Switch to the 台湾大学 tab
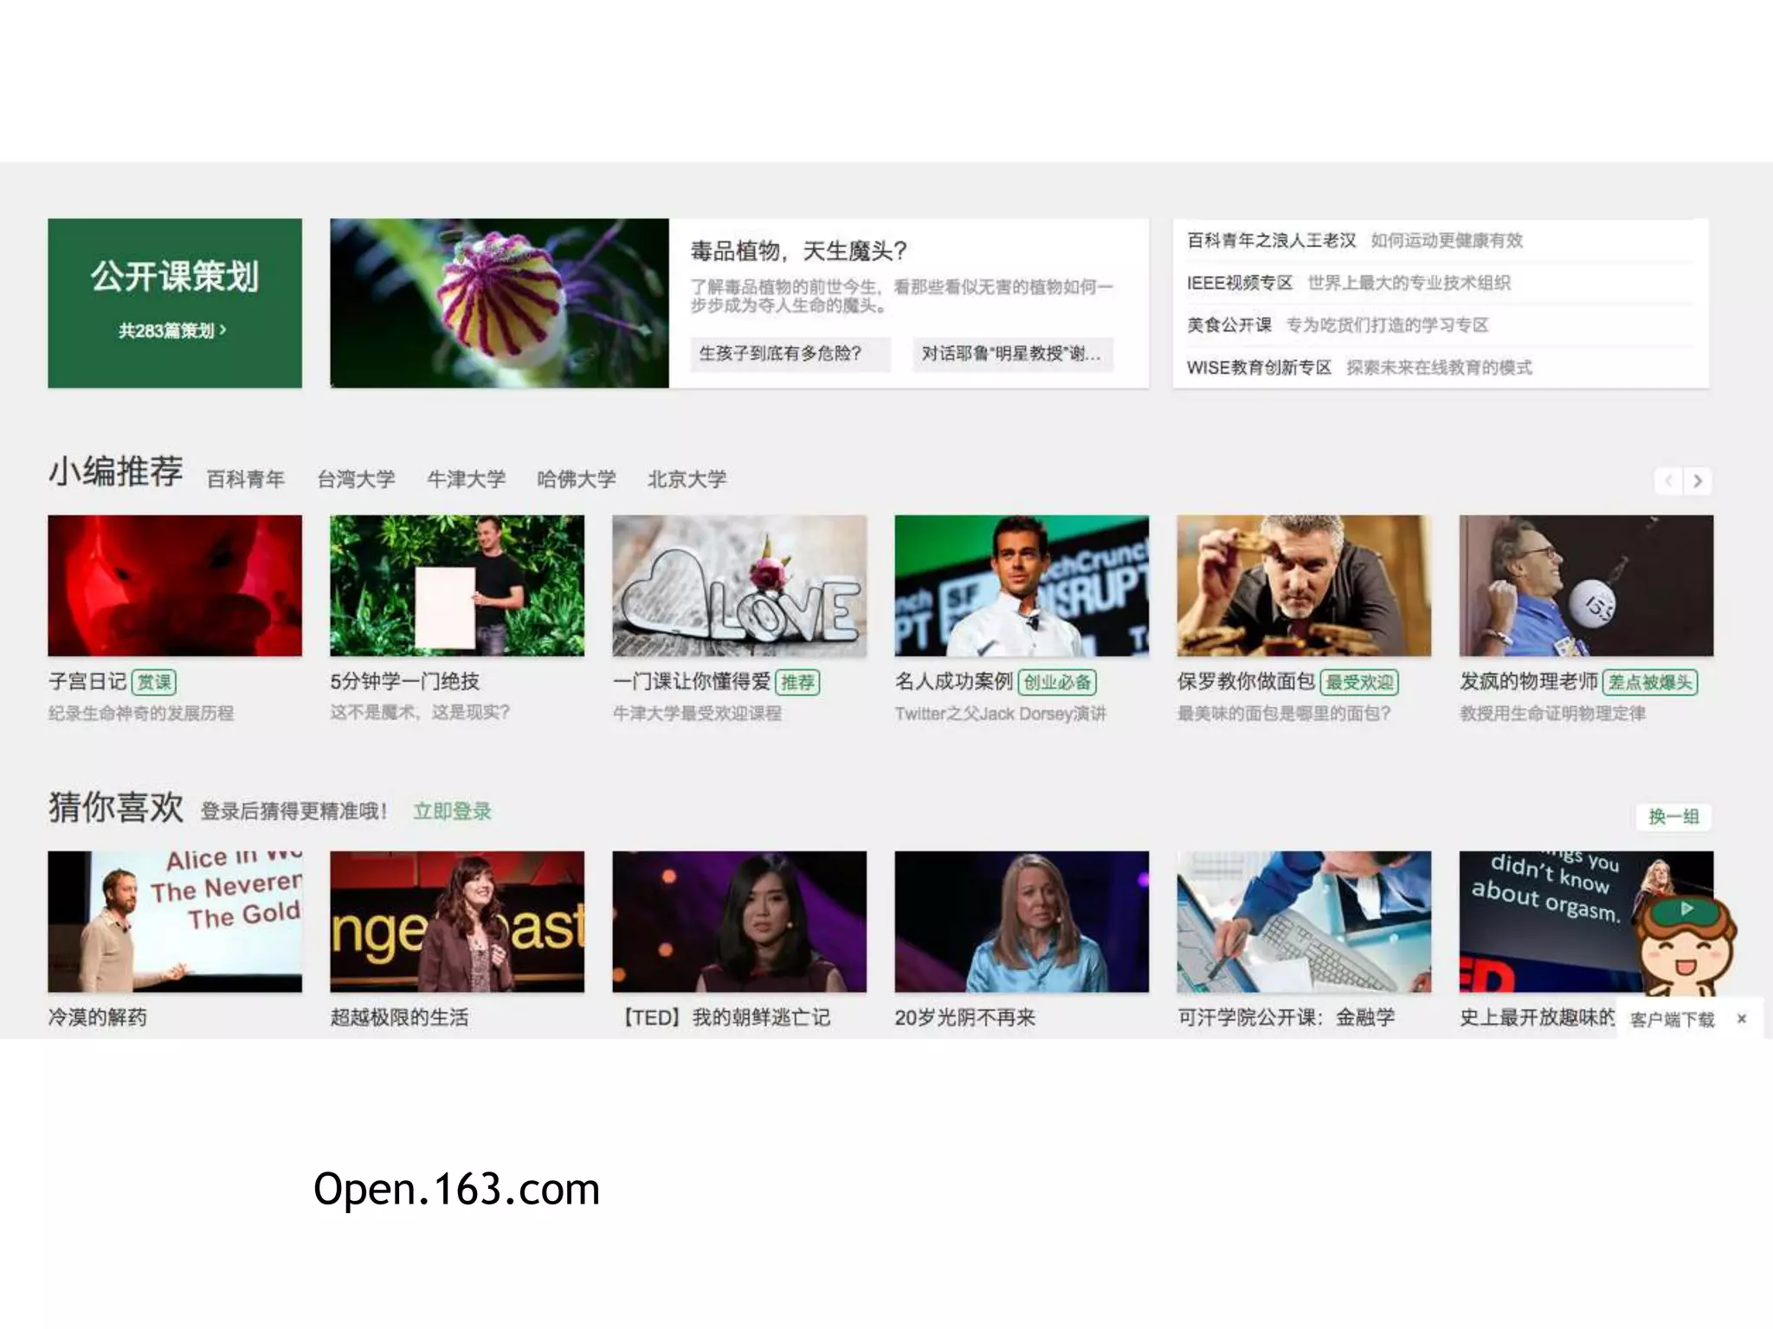The height and width of the screenshot is (1329, 1773). click(356, 479)
